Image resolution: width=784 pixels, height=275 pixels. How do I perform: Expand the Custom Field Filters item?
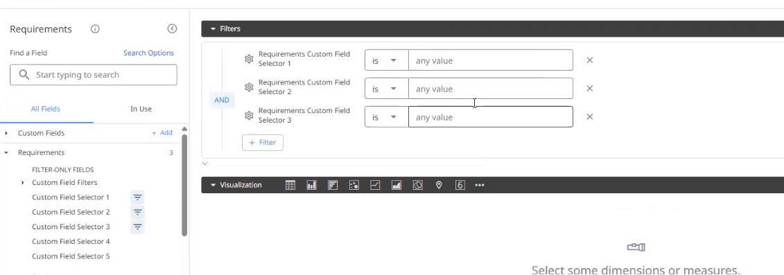[x=22, y=183]
